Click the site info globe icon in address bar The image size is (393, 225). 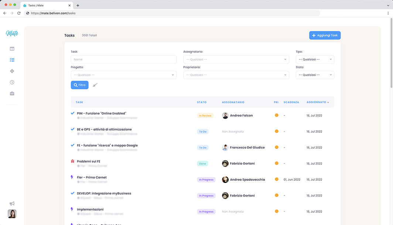[x=28, y=13]
